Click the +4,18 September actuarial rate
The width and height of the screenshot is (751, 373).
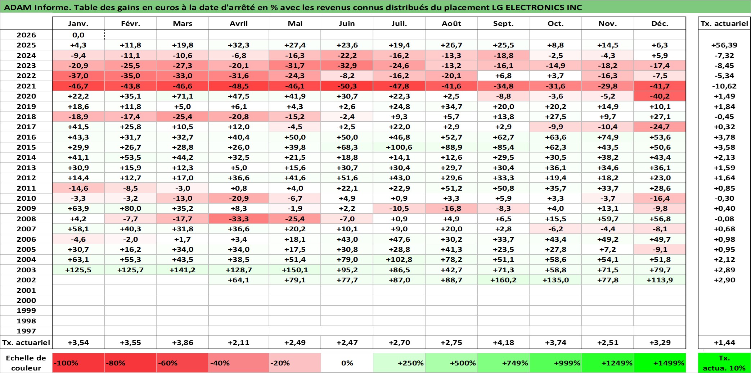[503, 342]
